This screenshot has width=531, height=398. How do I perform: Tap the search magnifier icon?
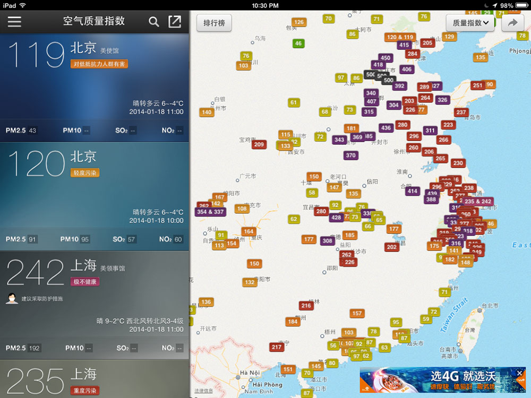click(x=153, y=22)
